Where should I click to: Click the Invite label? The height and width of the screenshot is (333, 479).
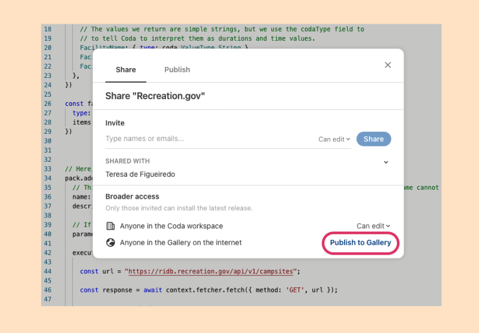coord(115,123)
